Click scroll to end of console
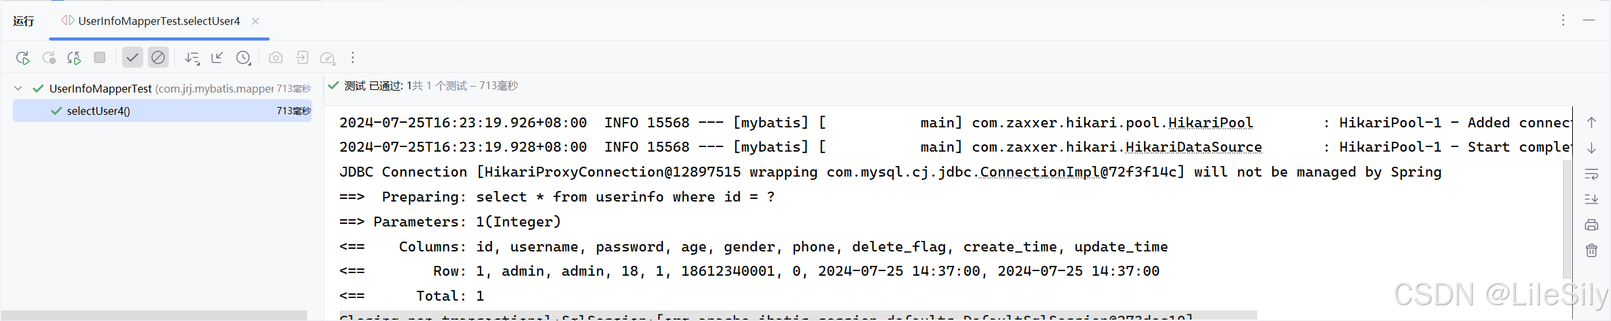This screenshot has height=321, width=1611. coord(1591,199)
